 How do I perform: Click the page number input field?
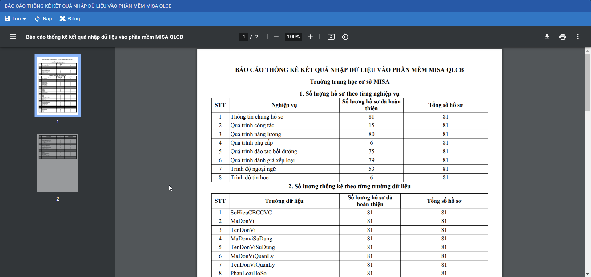point(243,37)
